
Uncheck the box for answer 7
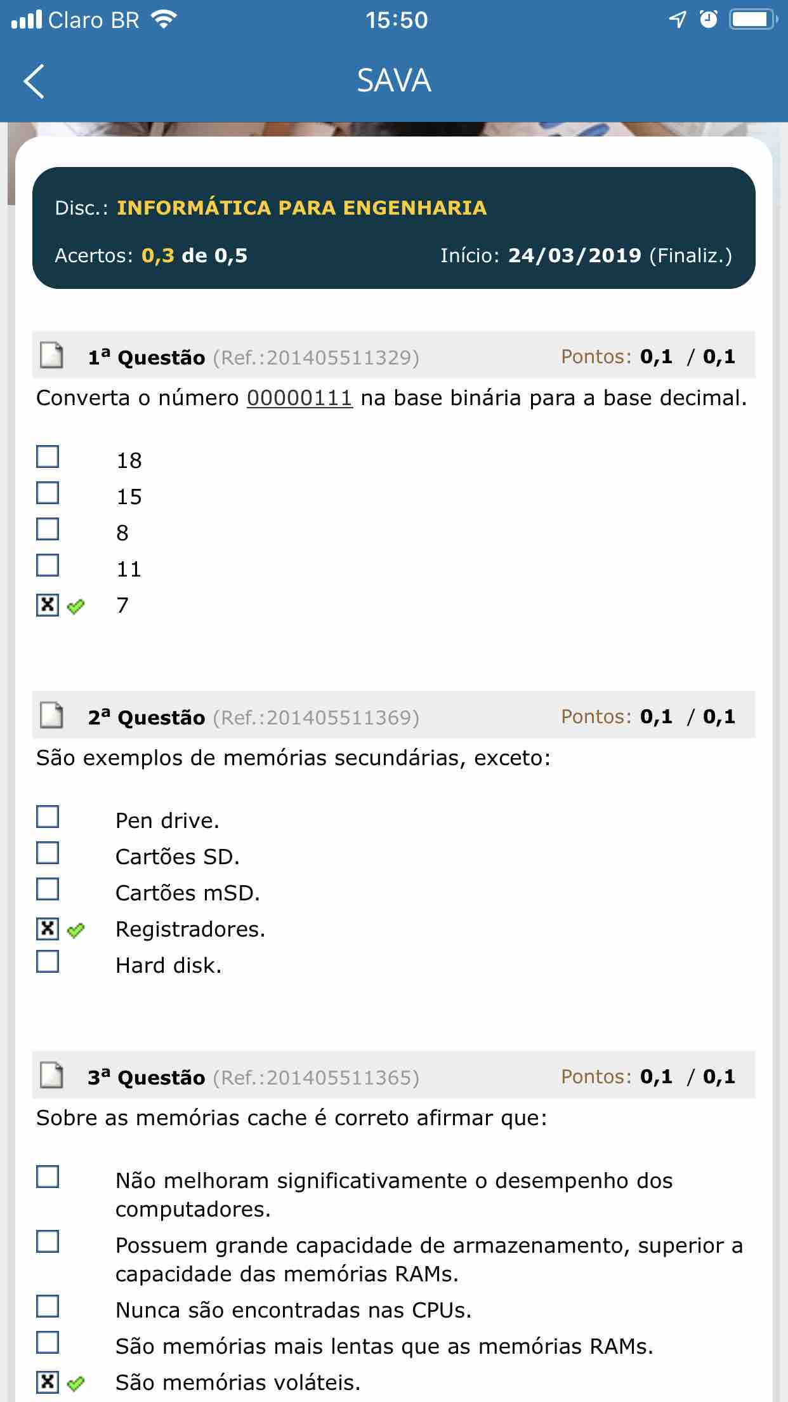pyautogui.click(x=48, y=605)
